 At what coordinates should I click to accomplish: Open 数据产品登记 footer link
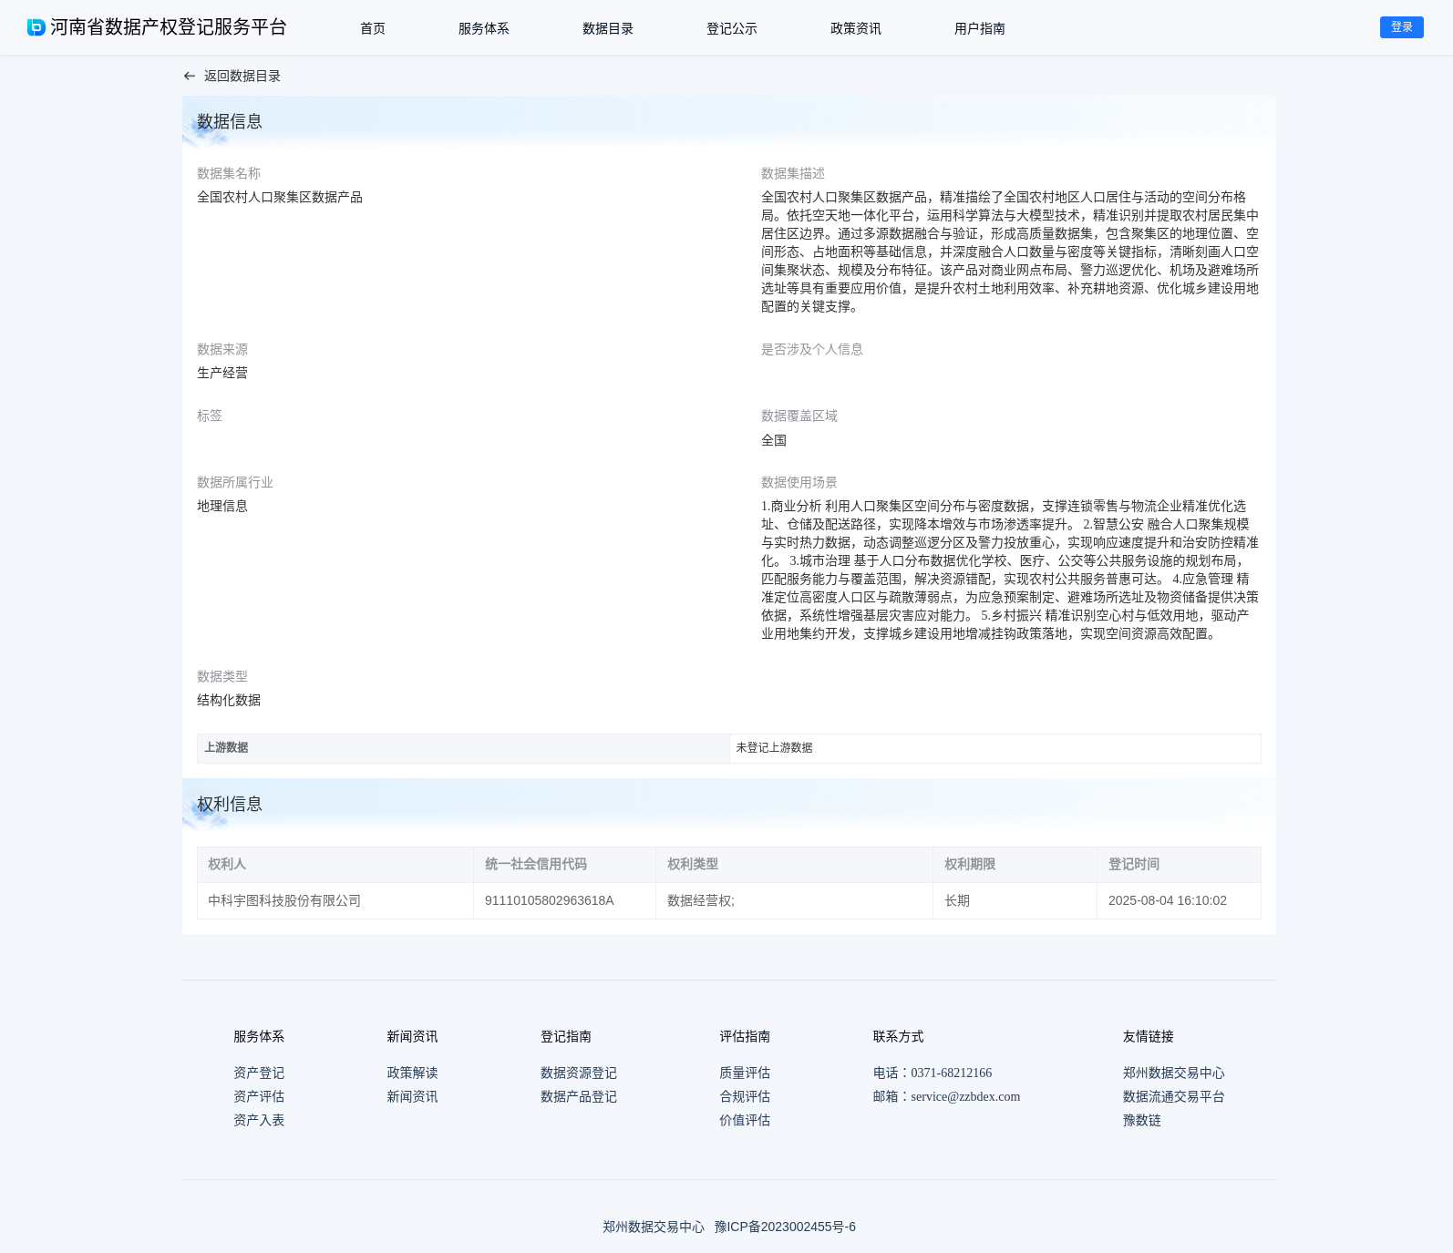(x=579, y=1096)
